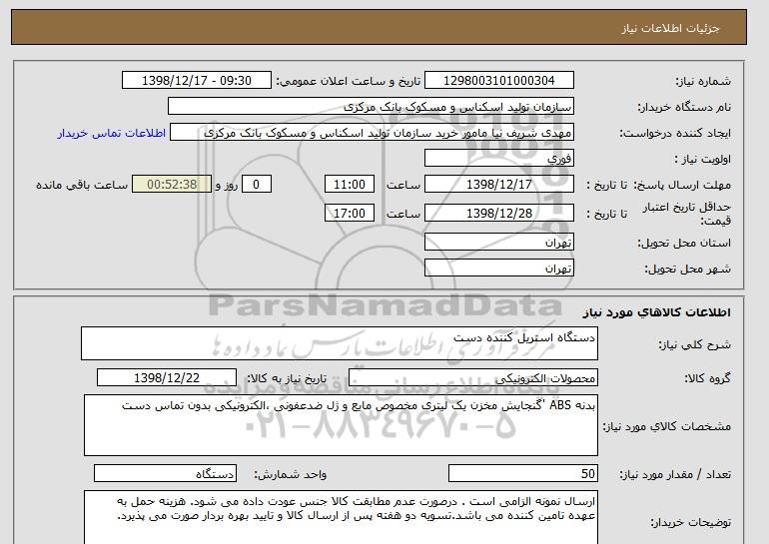Click the goods specifications text box with ABS
This screenshot has height=544, width=769.
pyautogui.click(x=341, y=425)
